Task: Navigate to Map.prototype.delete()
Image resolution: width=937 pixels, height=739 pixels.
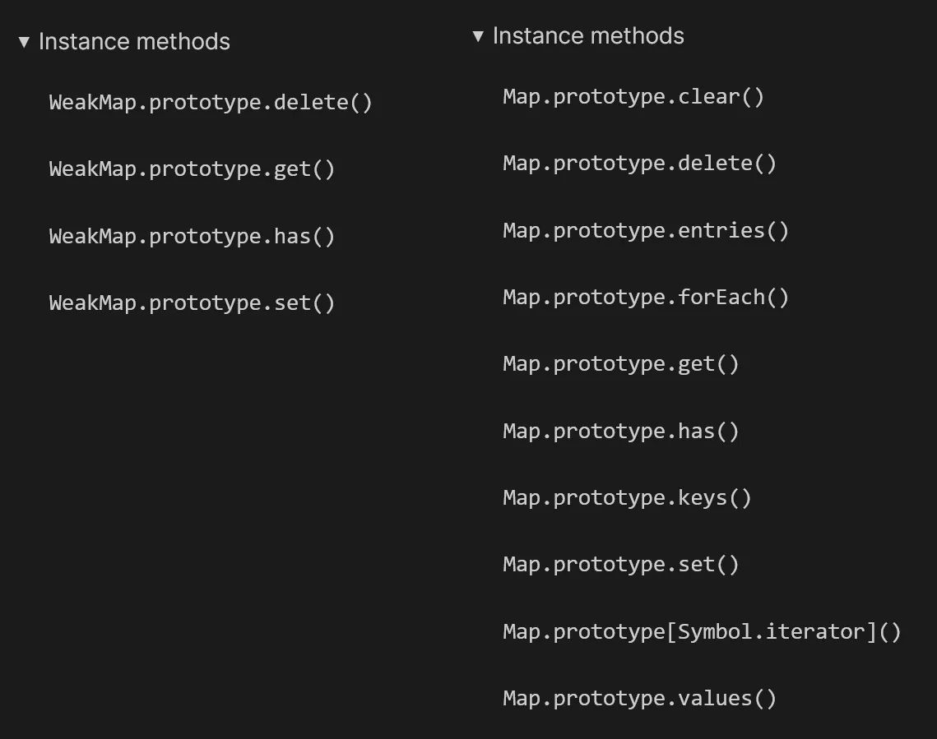Action: 639,164
